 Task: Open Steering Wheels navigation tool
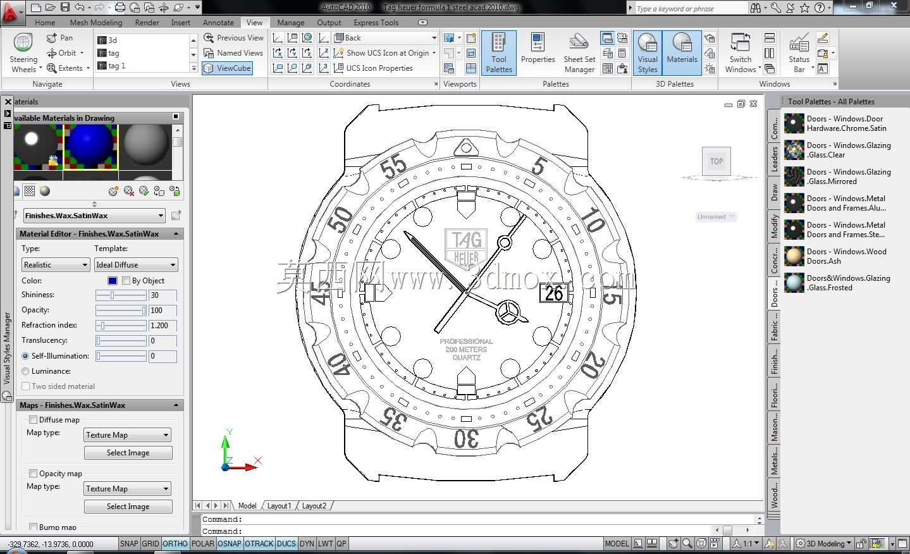(23, 53)
